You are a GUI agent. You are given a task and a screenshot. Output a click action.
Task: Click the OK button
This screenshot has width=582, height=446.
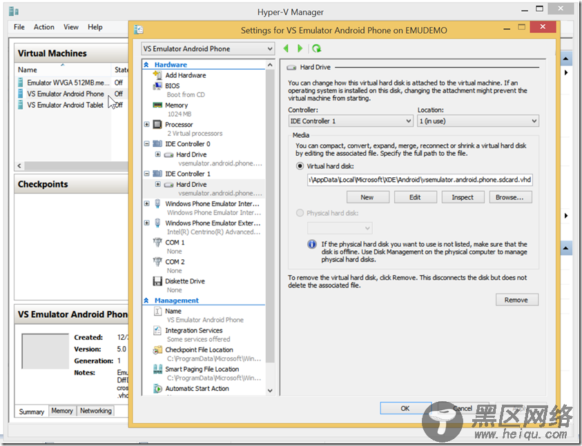coord(405,408)
